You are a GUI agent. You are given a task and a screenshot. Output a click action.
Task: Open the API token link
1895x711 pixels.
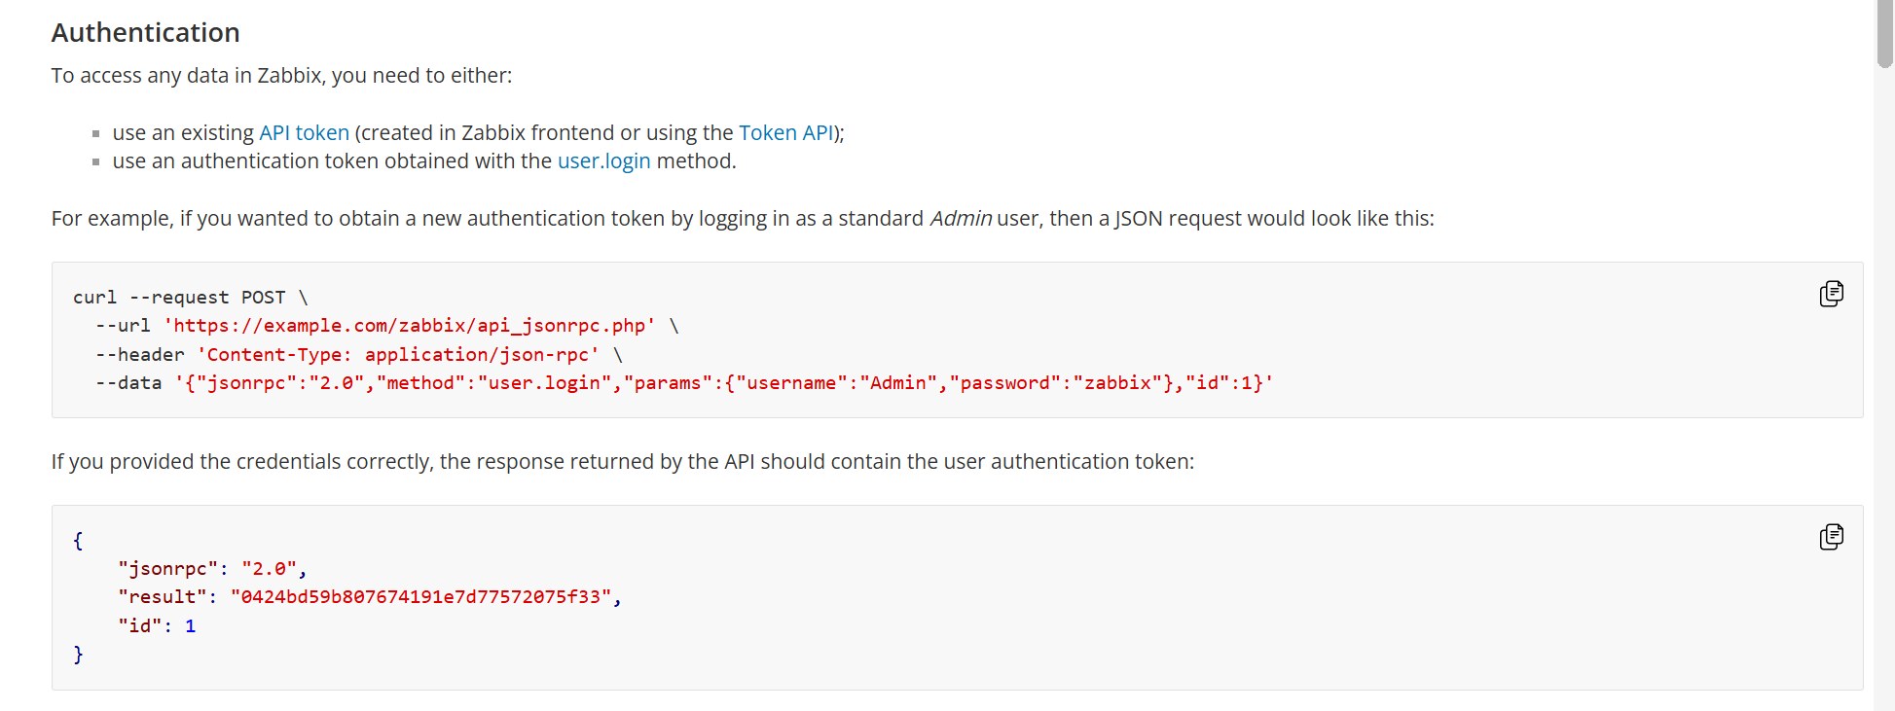tap(304, 133)
